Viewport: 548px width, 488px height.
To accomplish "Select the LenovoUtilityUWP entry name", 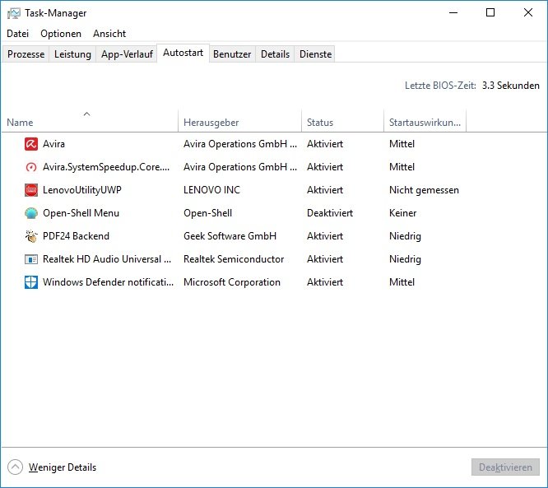I will click(x=82, y=190).
